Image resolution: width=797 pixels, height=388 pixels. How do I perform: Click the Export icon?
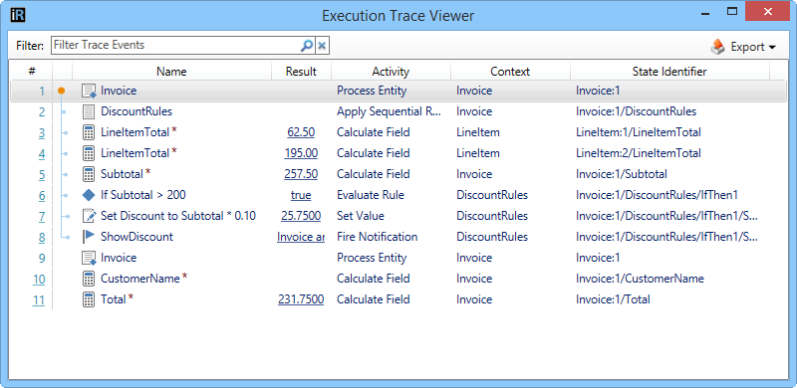coord(717,47)
